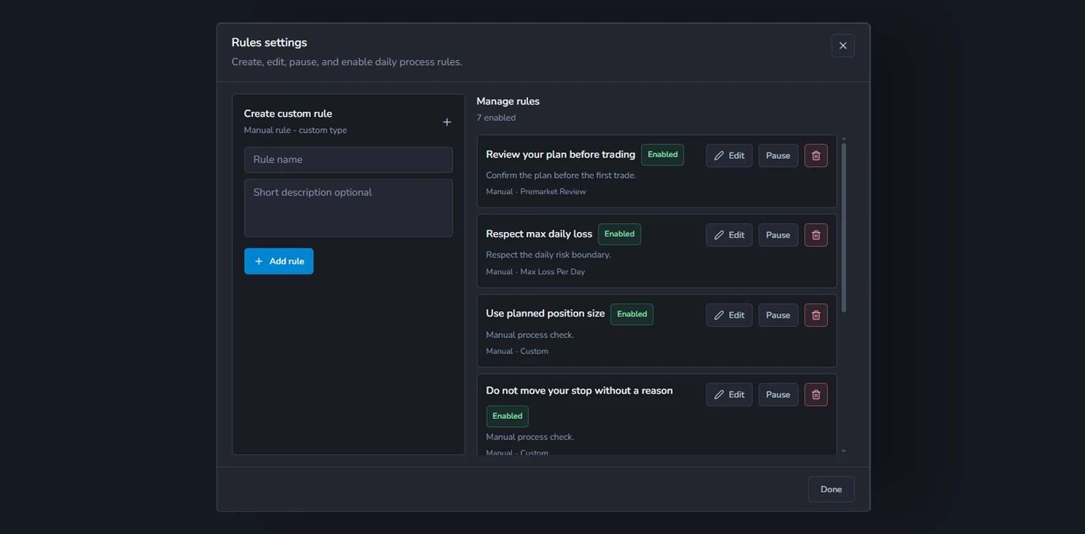Screen dimensions: 1085x534
Task: Edit the 'Respect max daily loss' rule
Action: (729, 235)
